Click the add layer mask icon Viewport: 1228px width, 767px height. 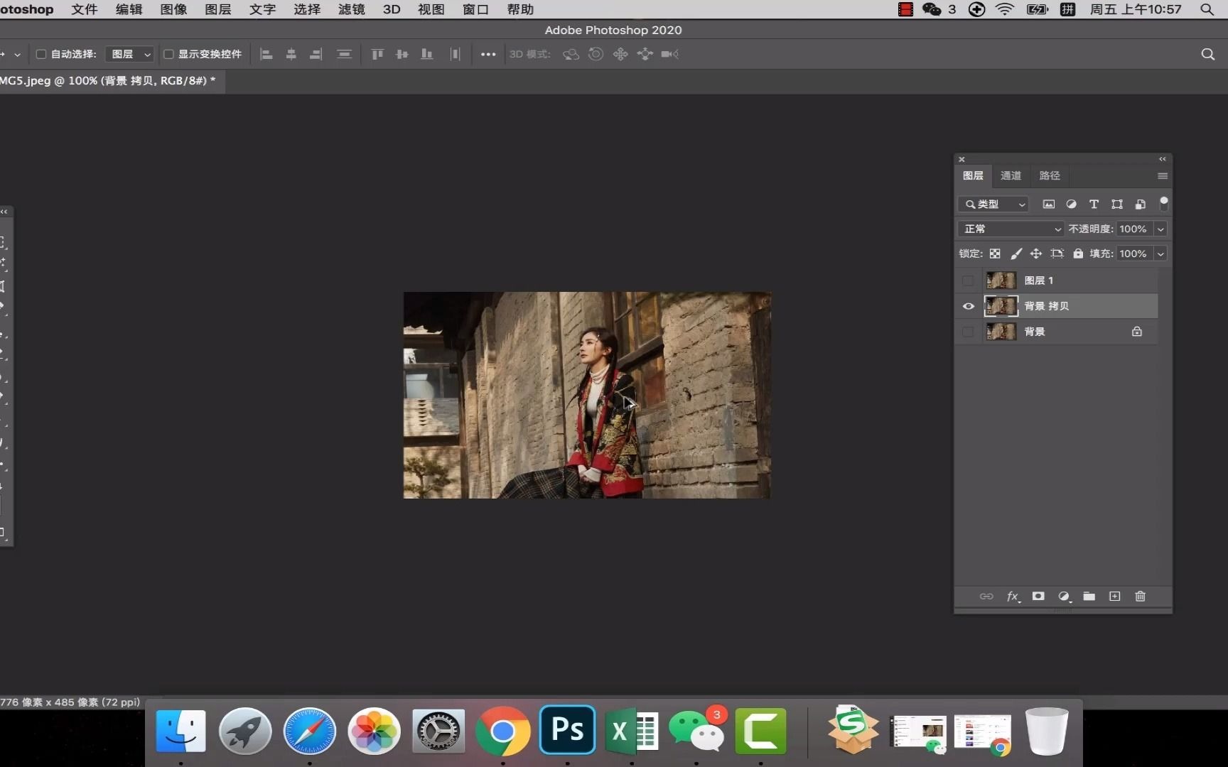(x=1038, y=597)
